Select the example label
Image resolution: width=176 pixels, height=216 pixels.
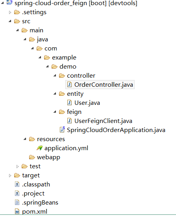[64, 58]
